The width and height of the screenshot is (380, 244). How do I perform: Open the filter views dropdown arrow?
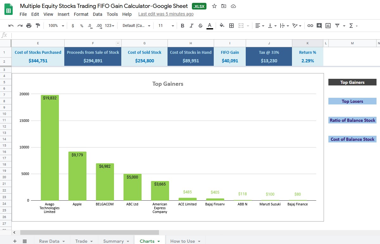pos(344,26)
